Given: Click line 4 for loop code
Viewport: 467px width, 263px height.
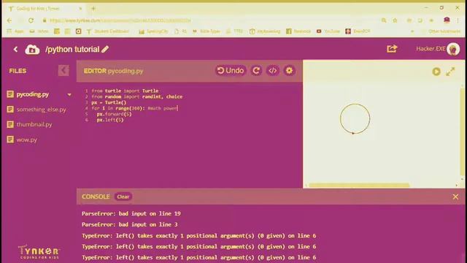Looking at the screenshot, I should [134, 108].
